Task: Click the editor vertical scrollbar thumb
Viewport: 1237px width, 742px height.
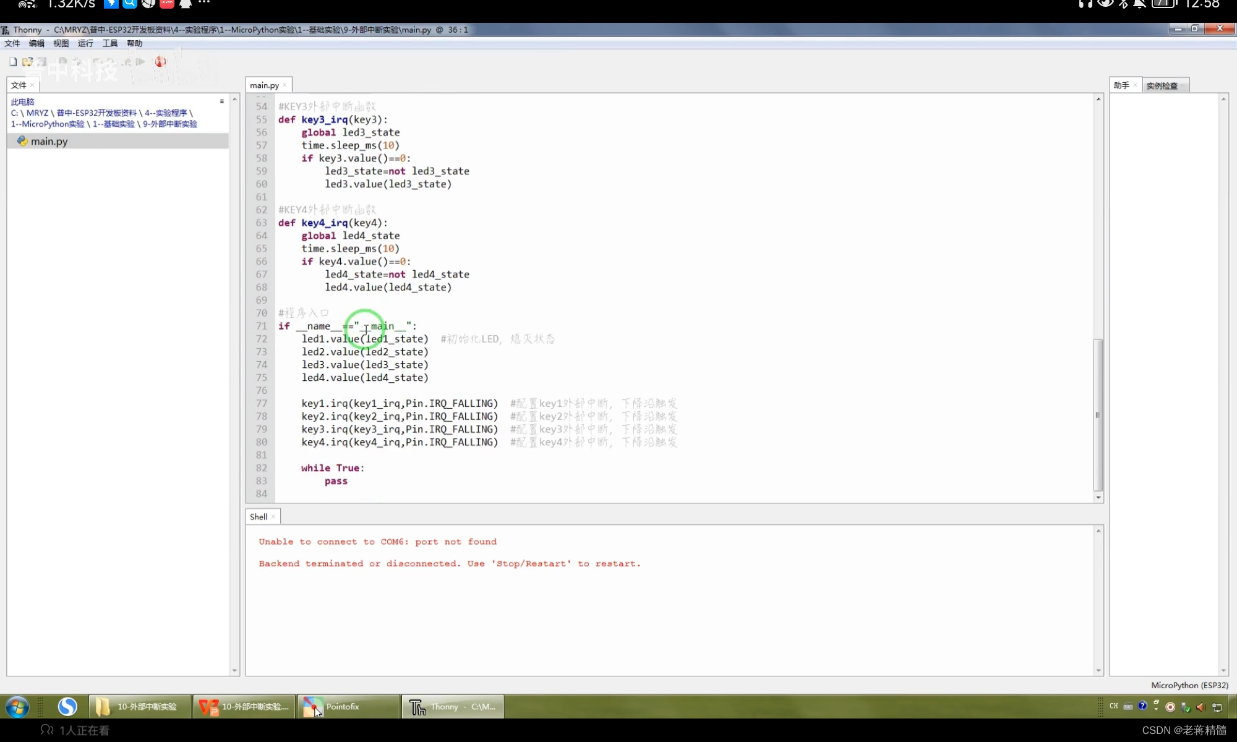Action: pyautogui.click(x=1098, y=414)
